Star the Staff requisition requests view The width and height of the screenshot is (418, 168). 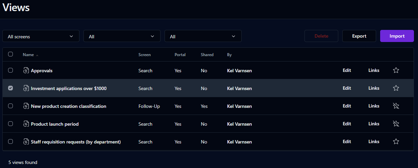coord(396,142)
